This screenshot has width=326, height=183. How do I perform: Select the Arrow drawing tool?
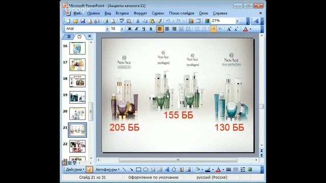coord(131,169)
